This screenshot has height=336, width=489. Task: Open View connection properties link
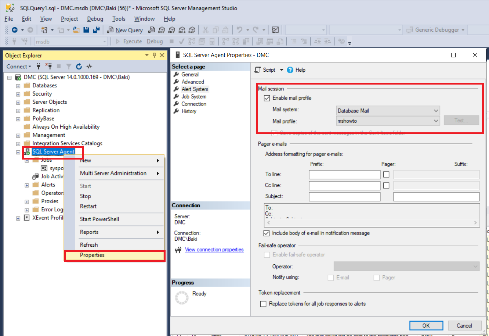coord(214,250)
